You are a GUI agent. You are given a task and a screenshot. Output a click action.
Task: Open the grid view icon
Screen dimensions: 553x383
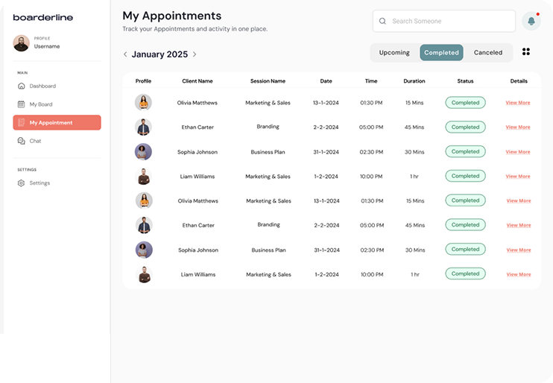point(526,52)
